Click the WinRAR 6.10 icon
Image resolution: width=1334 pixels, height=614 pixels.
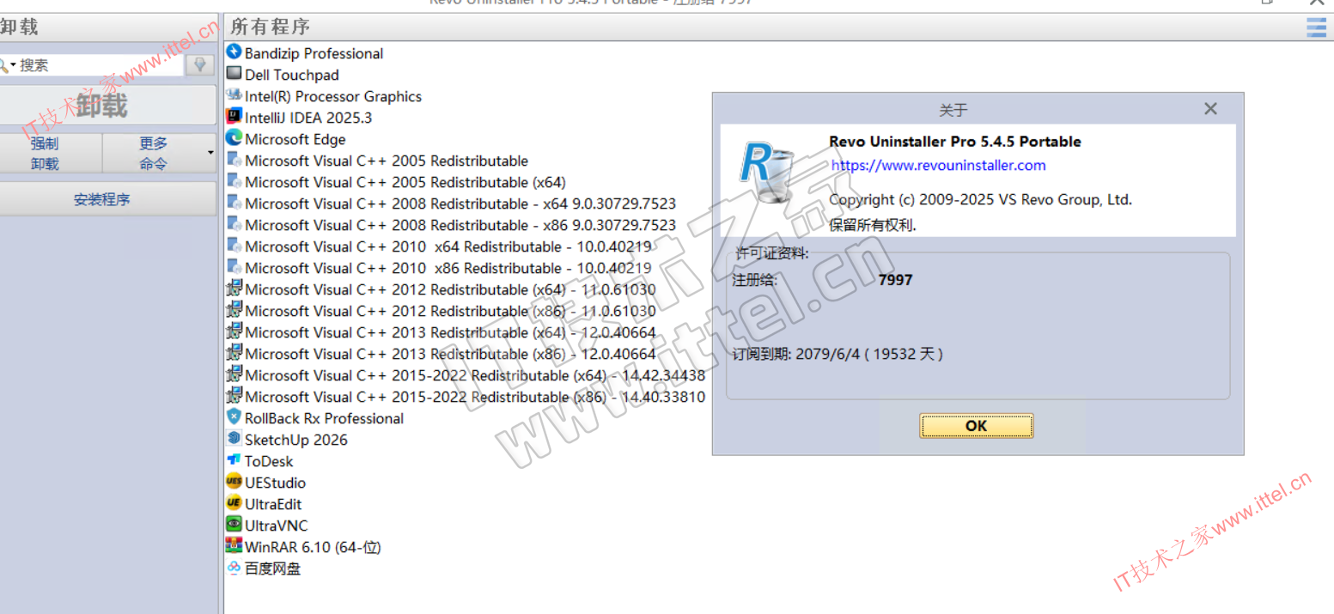[234, 546]
